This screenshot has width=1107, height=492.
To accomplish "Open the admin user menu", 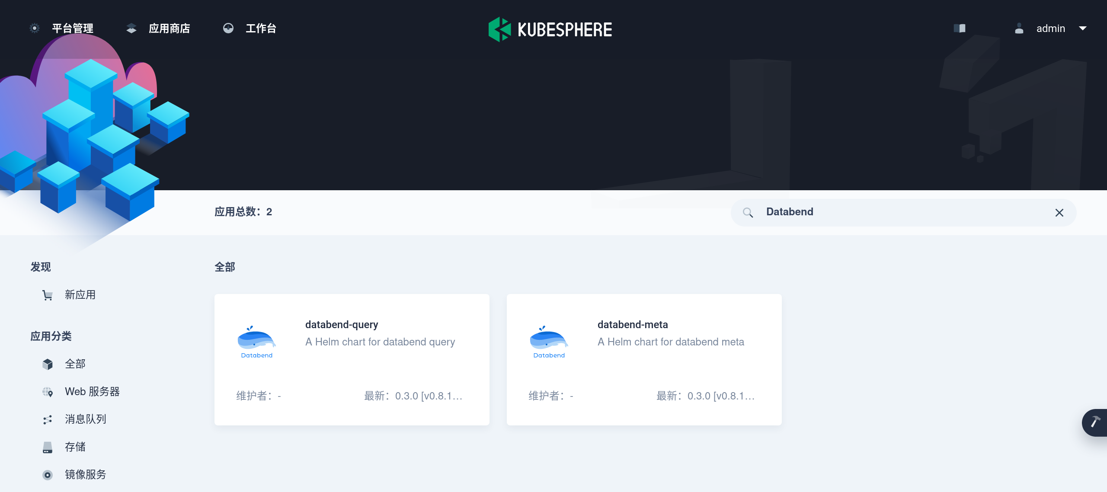I will pyautogui.click(x=1050, y=29).
